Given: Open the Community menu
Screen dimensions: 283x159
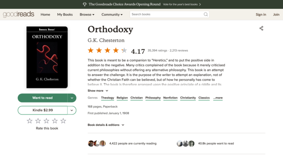Looking at the screenshot, I should point(112,15).
